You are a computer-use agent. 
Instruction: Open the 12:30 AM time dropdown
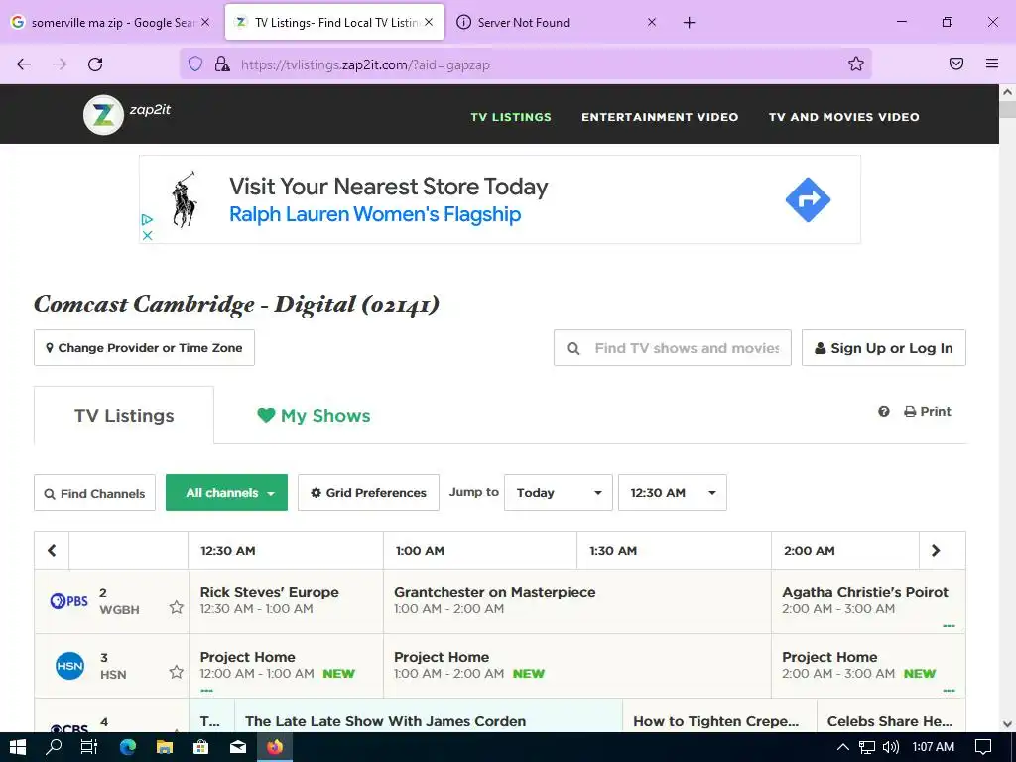[672, 493]
